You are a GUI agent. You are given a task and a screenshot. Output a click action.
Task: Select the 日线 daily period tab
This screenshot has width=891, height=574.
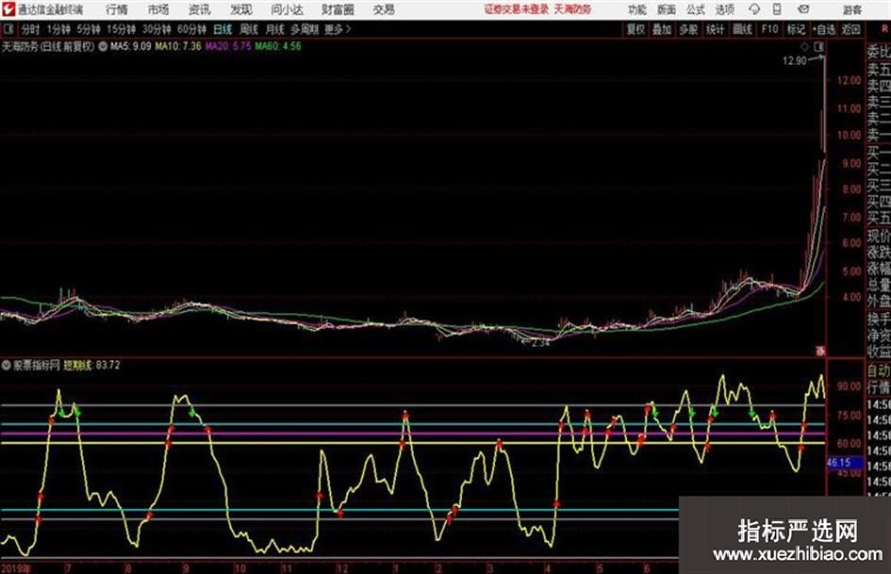click(223, 29)
